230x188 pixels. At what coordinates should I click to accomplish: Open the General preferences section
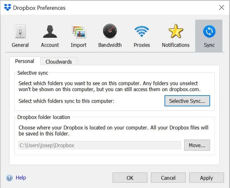(20, 36)
